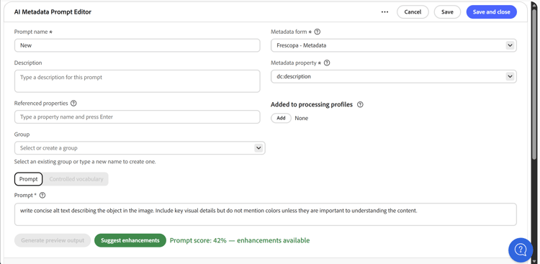Click 'Added to processing profiles' heading
The image size is (540, 264).
coord(312,104)
